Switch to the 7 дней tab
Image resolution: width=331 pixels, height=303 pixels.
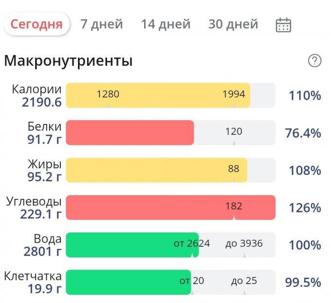[x=102, y=24]
